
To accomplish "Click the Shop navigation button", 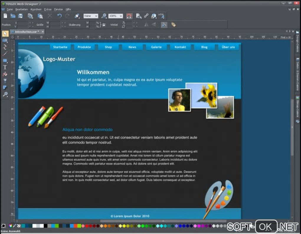I will click(108, 47).
